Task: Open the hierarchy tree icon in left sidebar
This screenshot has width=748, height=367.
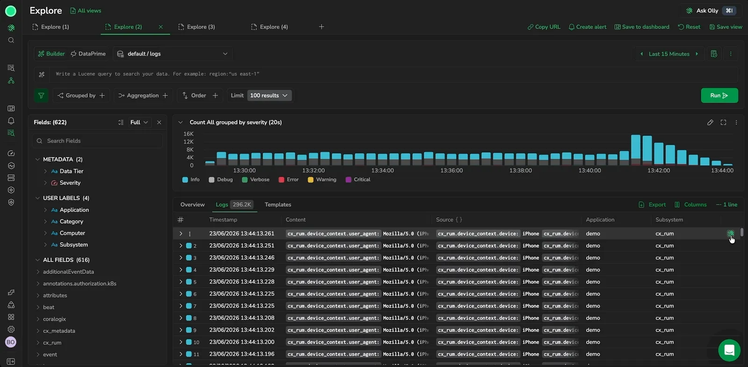Action: point(11,80)
